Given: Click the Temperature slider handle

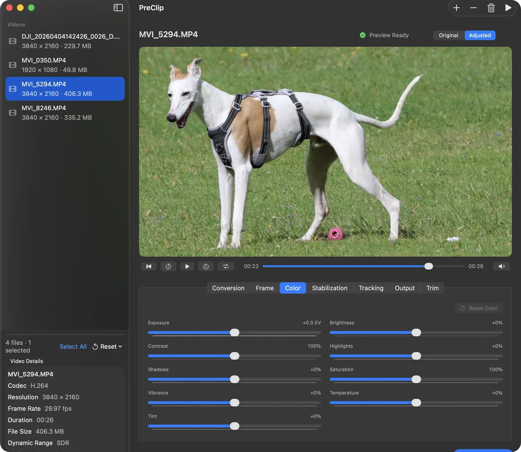Looking at the screenshot, I should tap(416, 403).
